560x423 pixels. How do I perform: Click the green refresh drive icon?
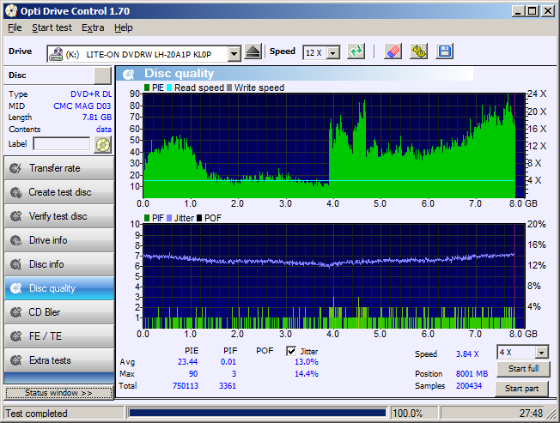click(x=356, y=51)
